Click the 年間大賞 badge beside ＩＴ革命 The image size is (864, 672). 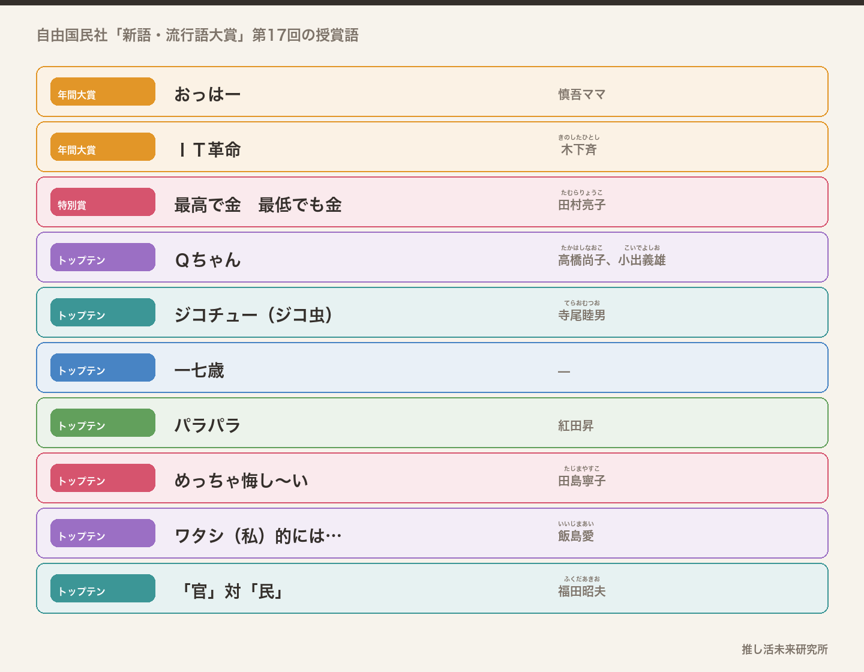pyautogui.click(x=103, y=147)
